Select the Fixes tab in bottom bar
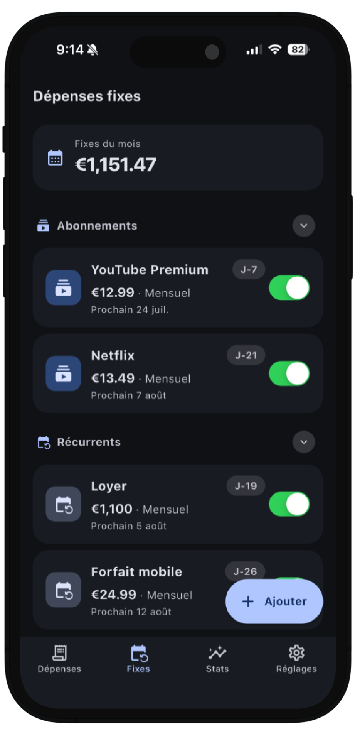This screenshot has height=735, width=355. (x=138, y=659)
